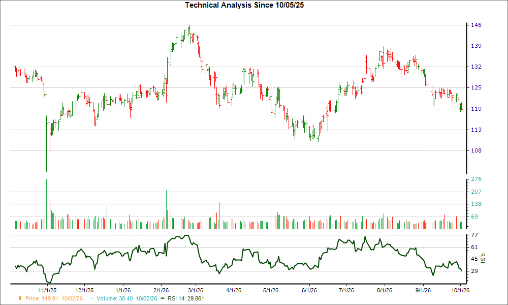Click the 125 price axis label
The width and height of the screenshot is (508, 305).
click(476, 87)
